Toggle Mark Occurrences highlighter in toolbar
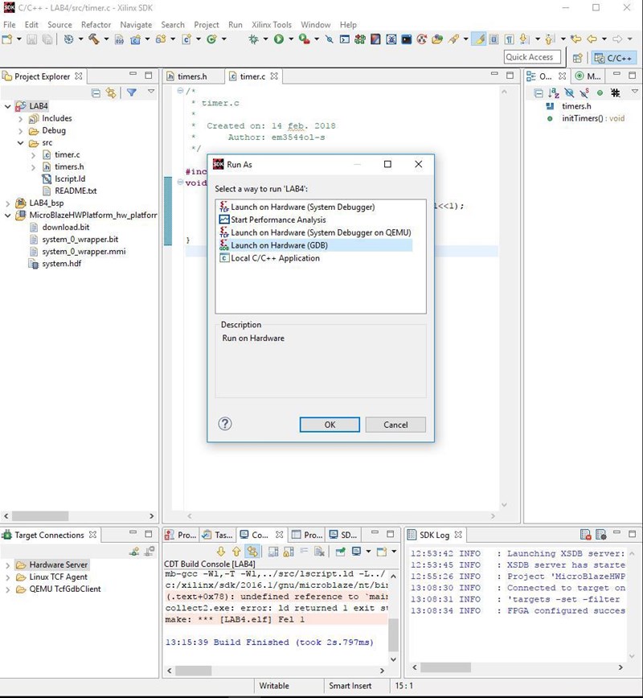This screenshot has height=698, width=643. [479, 39]
